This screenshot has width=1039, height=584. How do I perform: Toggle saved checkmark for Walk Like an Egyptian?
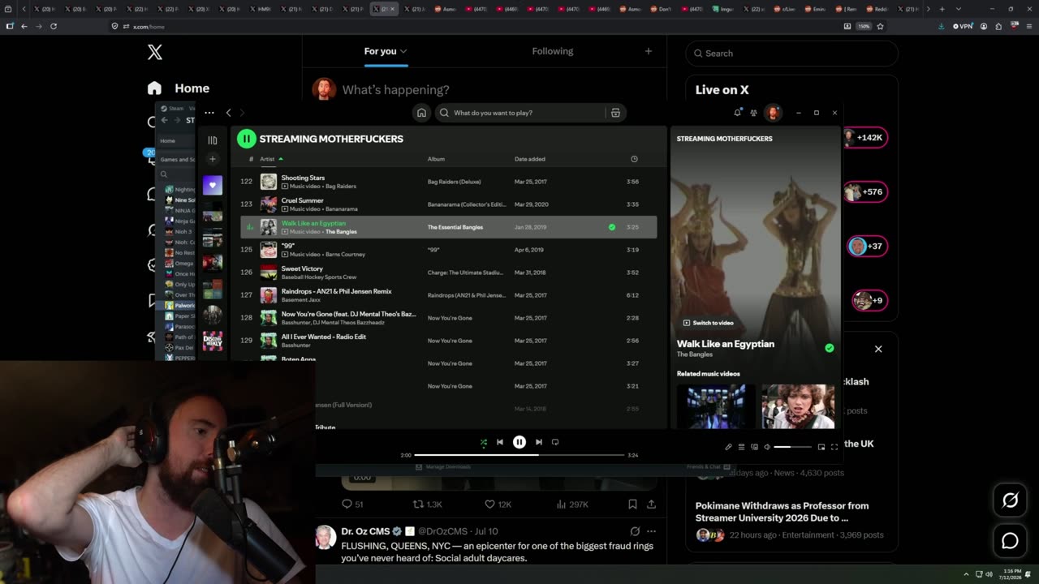[612, 227]
